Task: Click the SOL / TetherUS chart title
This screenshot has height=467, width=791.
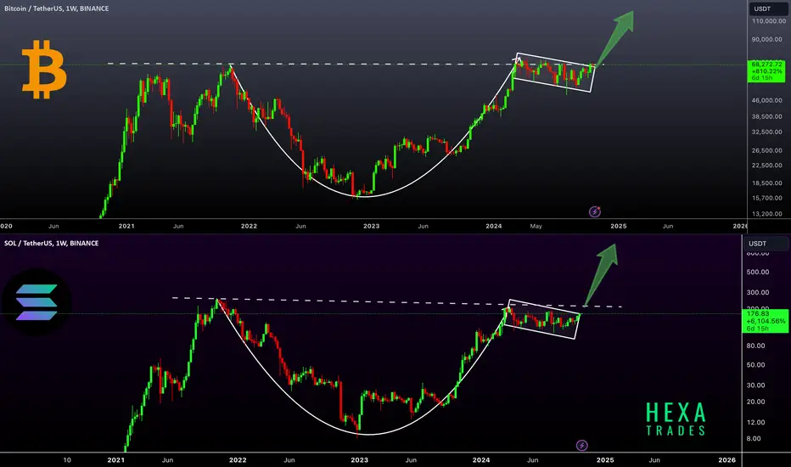Action: pos(51,244)
